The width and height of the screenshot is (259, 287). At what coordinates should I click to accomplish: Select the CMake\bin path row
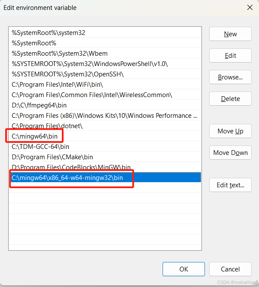pos(105,157)
